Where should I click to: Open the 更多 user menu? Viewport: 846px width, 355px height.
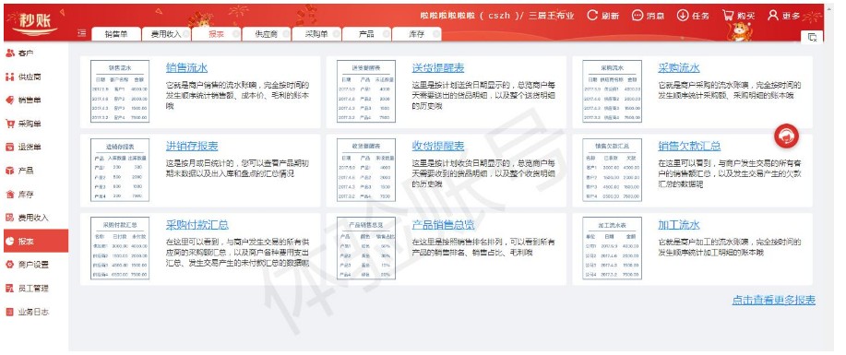[x=773, y=16]
